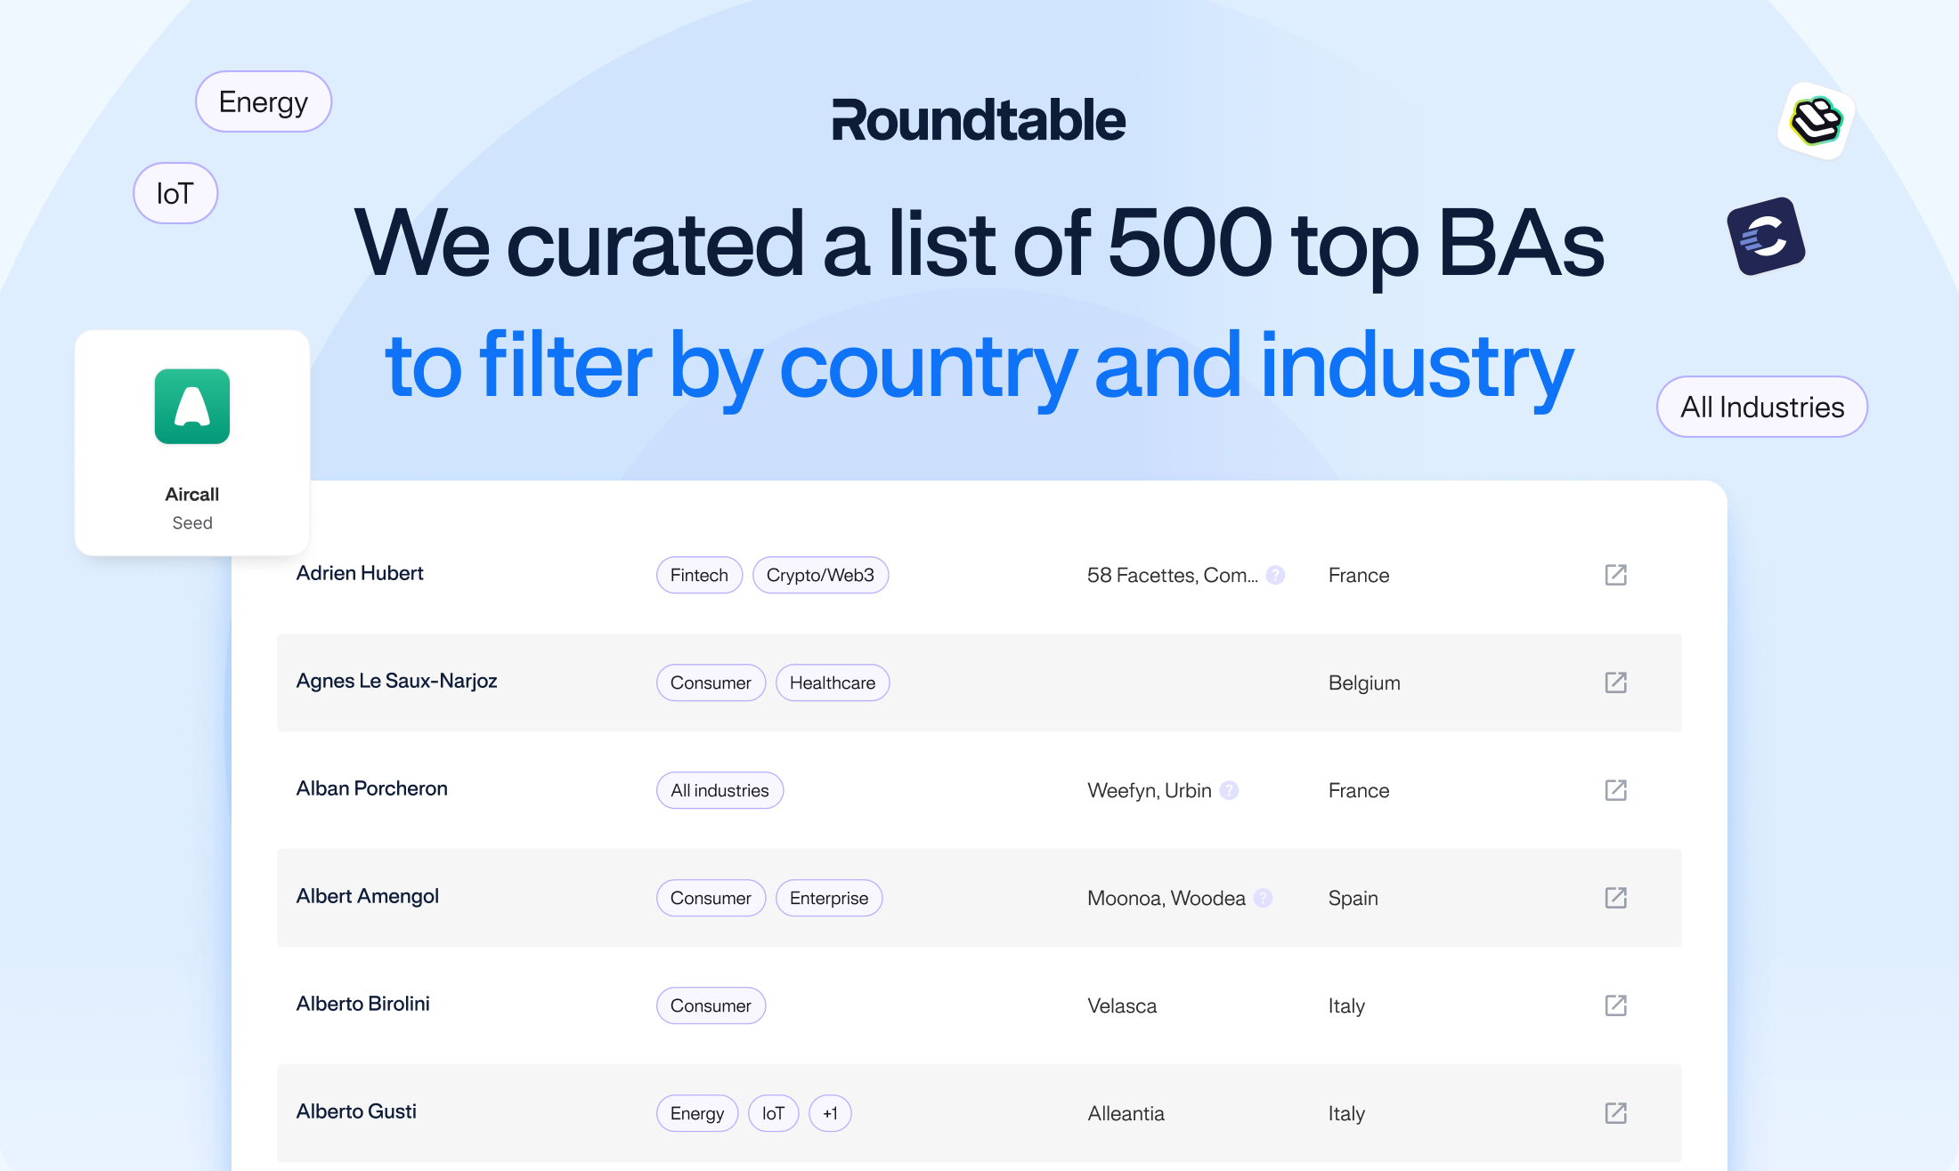Click the green Aircall logo icon
1959x1171 pixels.
[192, 407]
